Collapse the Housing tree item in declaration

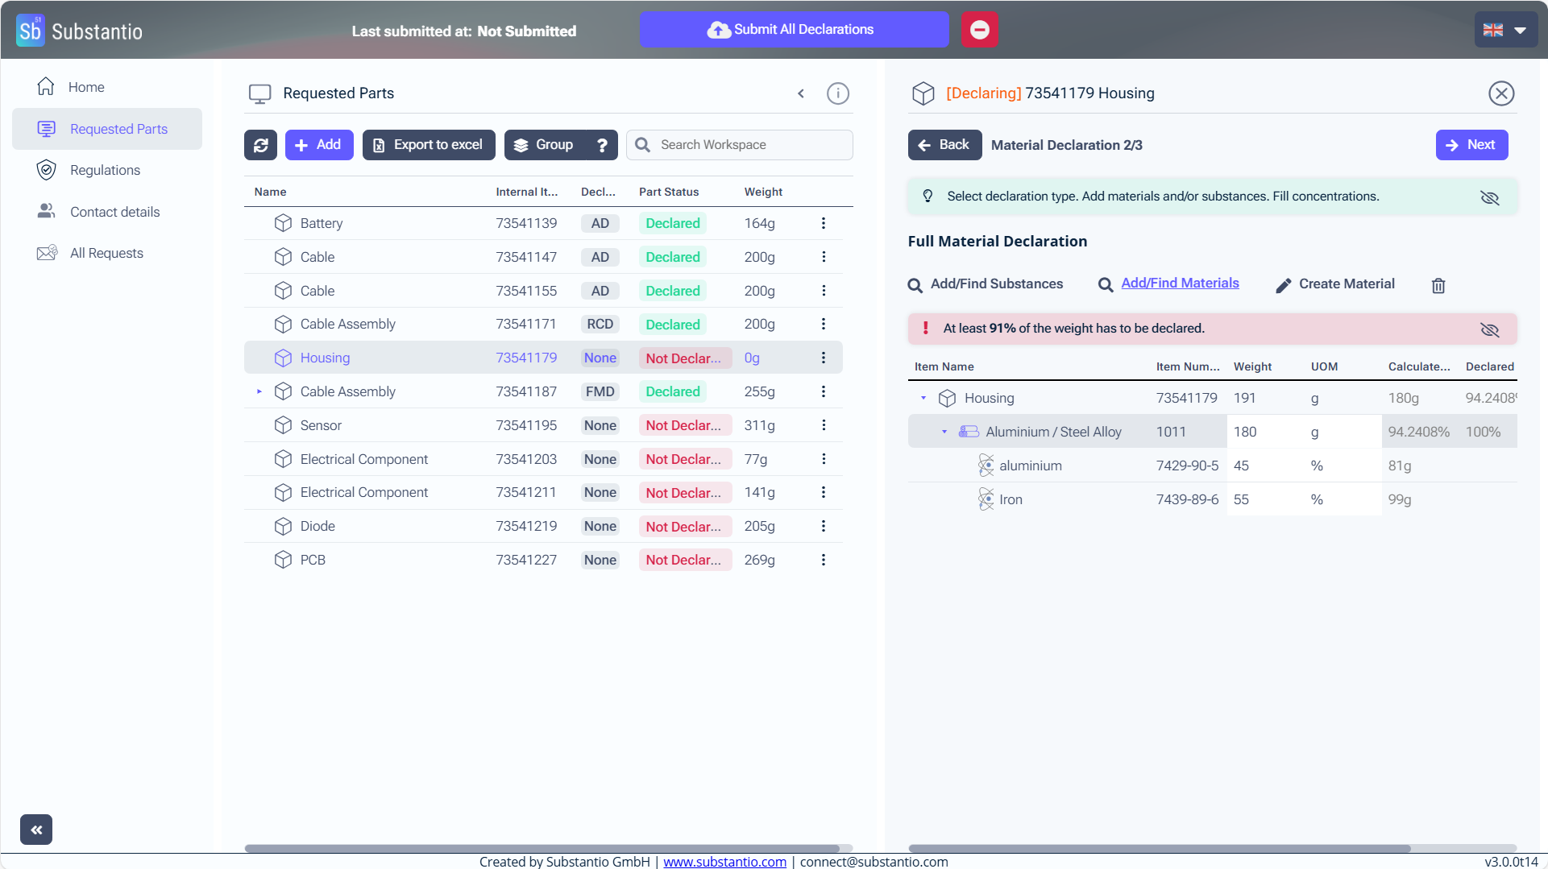pos(923,398)
